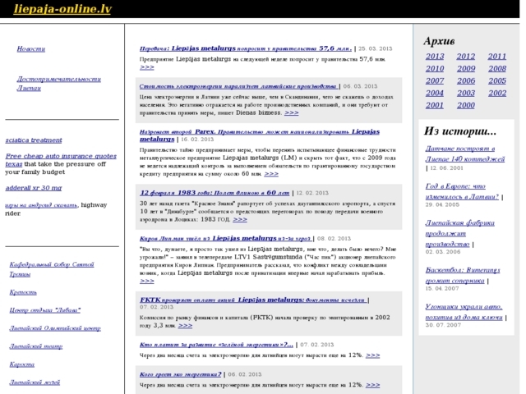This screenshot has height=394, width=526.
Task: Click the adderall xr 30 mg link
Action: 34,188
